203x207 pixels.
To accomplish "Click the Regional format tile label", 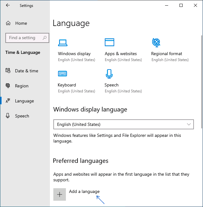I will tap(167, 54).
